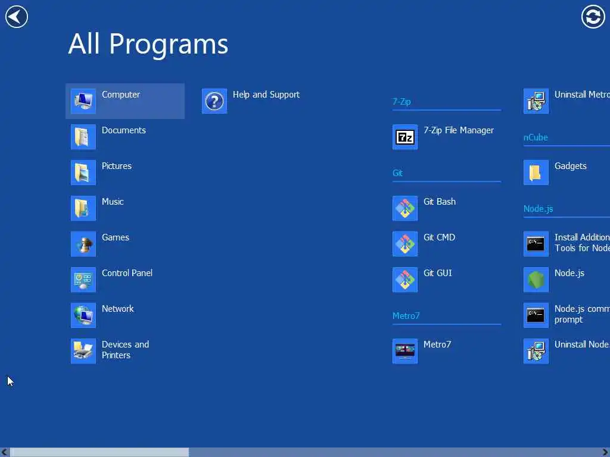Image resolution: width=610 pixels, height=457 pixels.
Task: Click the horizontal scrollbar thumb
Action: [99, 452]
